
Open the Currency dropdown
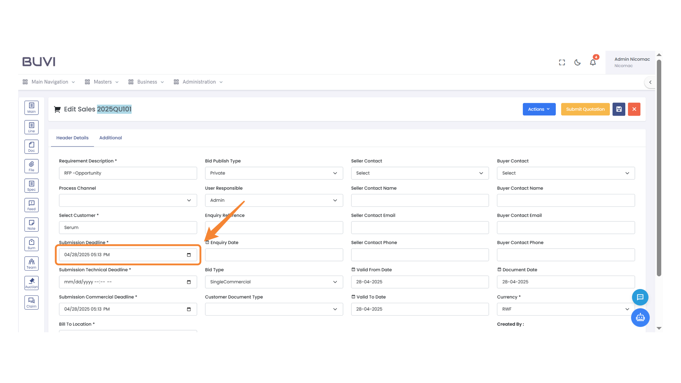coord(565,309)
